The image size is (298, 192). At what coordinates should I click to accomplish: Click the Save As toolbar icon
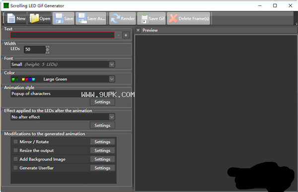(82, 18)
